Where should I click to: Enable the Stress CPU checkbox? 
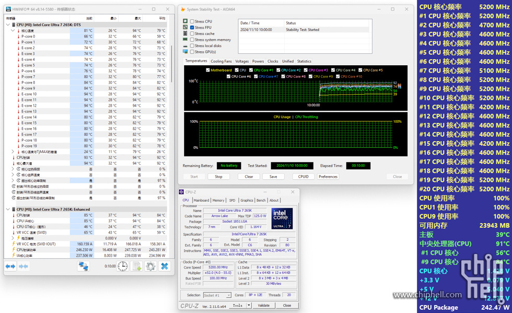tap(192, 21)
